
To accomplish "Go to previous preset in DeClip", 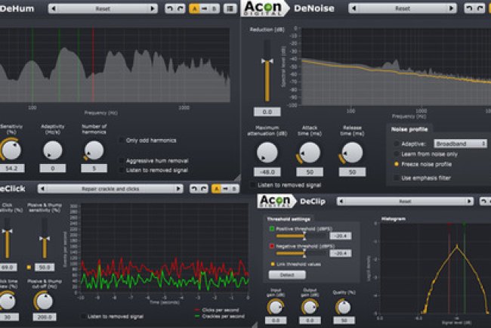I will pos(341,201).
